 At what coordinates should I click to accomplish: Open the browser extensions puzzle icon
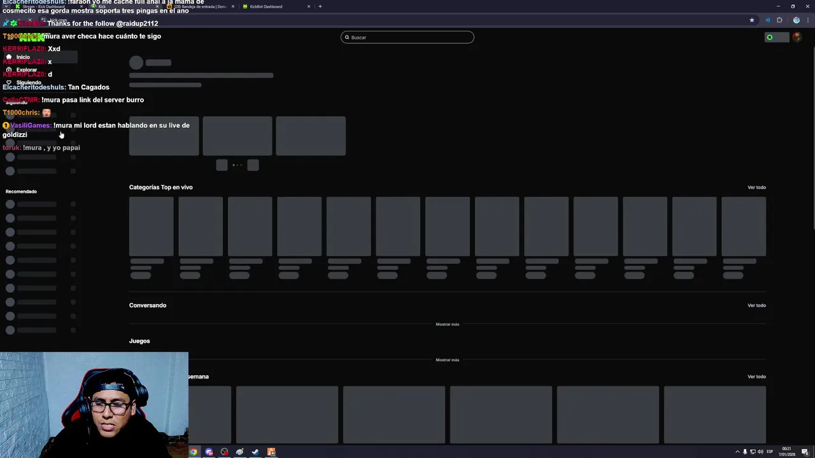click(779, 20)
